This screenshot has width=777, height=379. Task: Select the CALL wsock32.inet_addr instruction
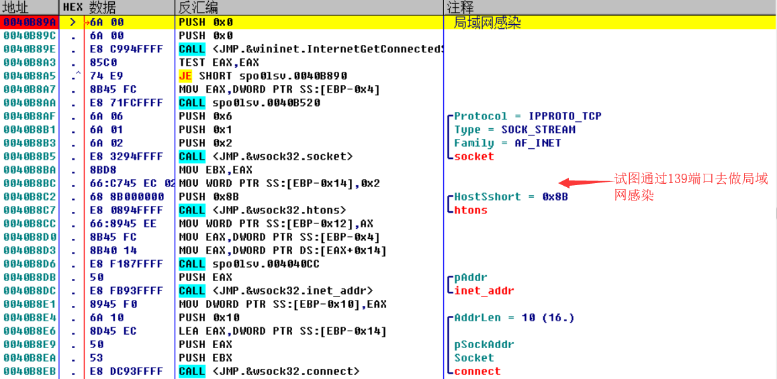[x=275, y=290]
